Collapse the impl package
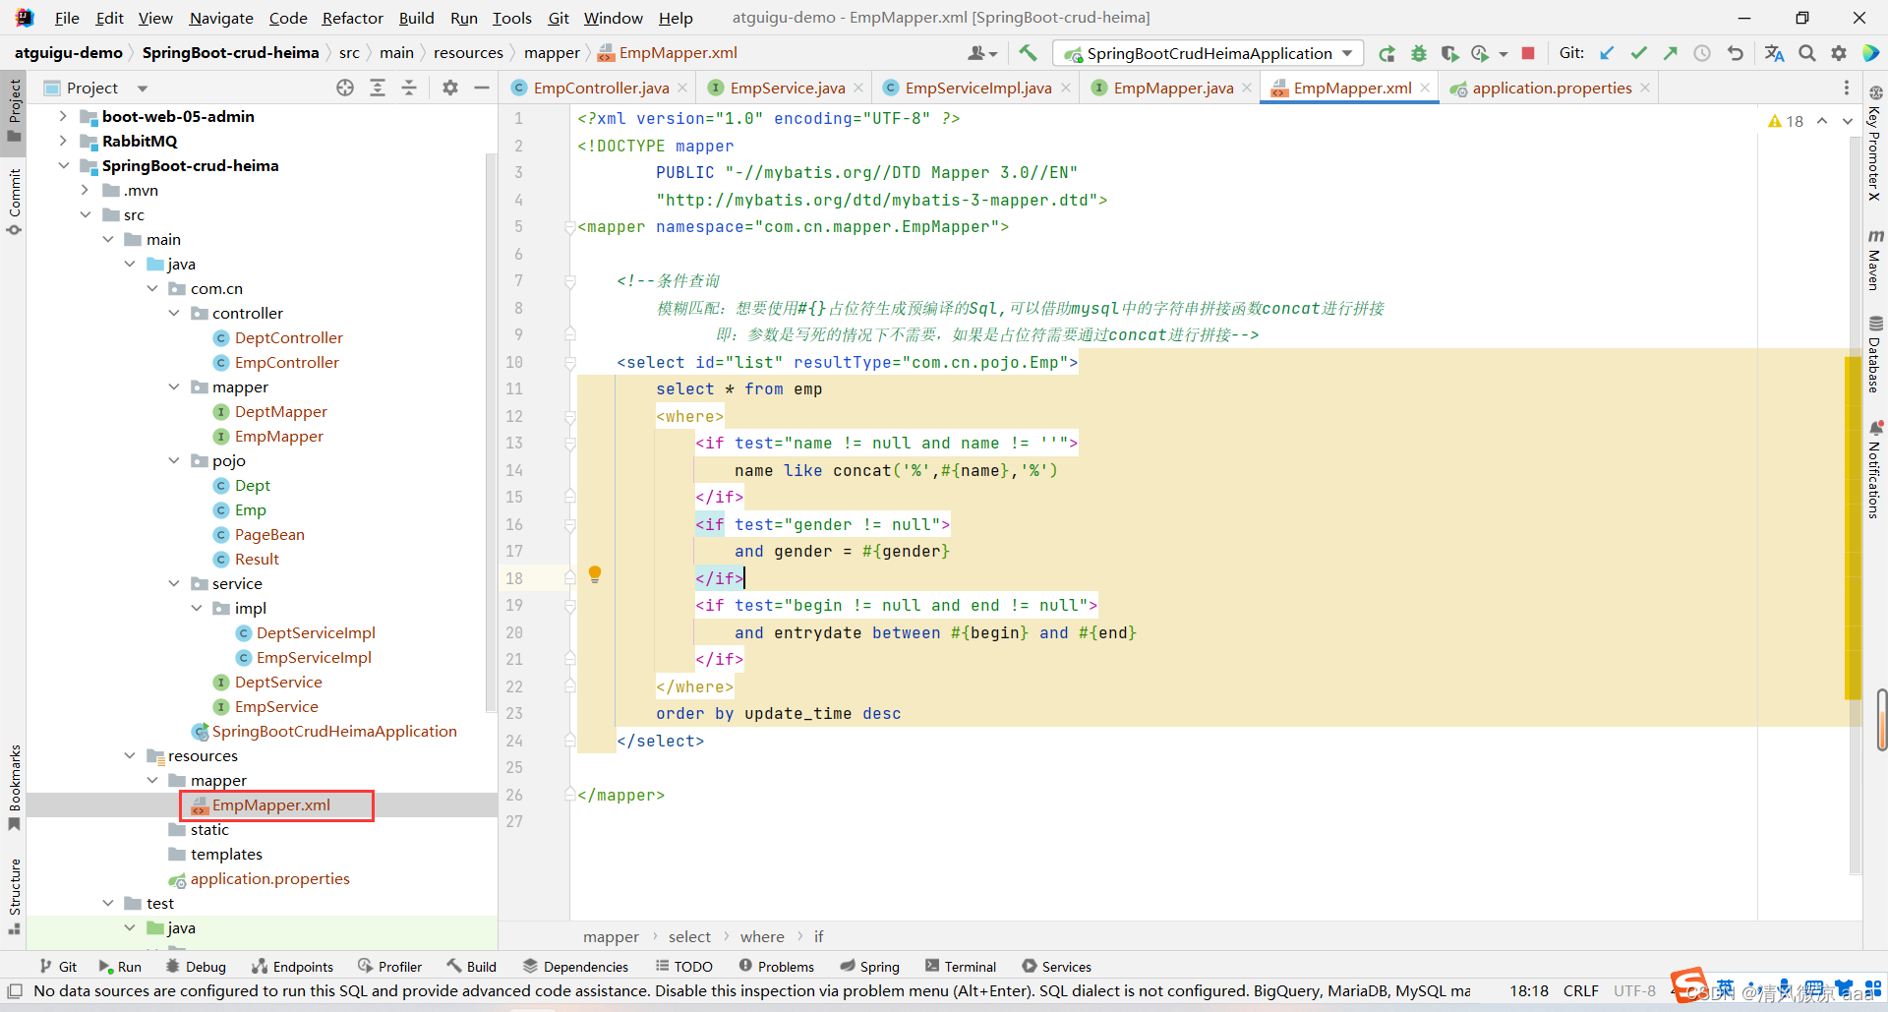This screenshot has height=1012, width=1888. coord(196,608)
